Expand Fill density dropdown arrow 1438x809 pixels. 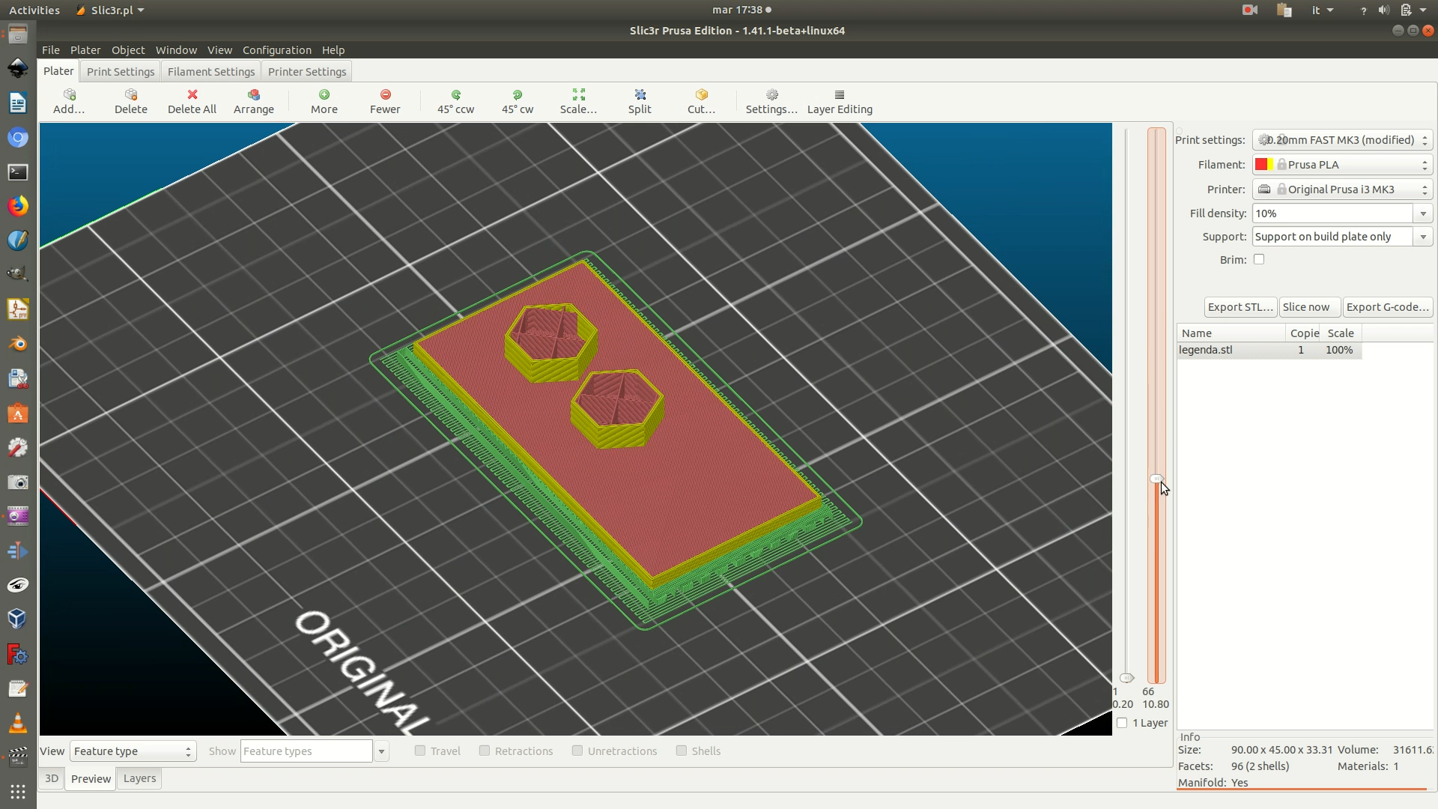[x=1423, y=213]
